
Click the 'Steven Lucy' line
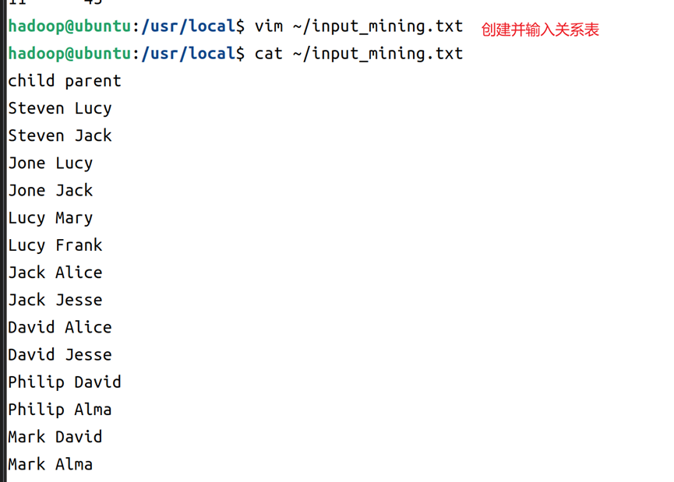click(60, 109)
